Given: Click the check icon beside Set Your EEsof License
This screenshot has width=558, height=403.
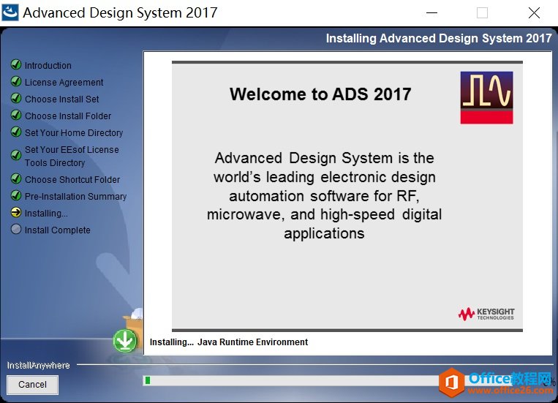Looking at the screenshot, I should (16, 155).
